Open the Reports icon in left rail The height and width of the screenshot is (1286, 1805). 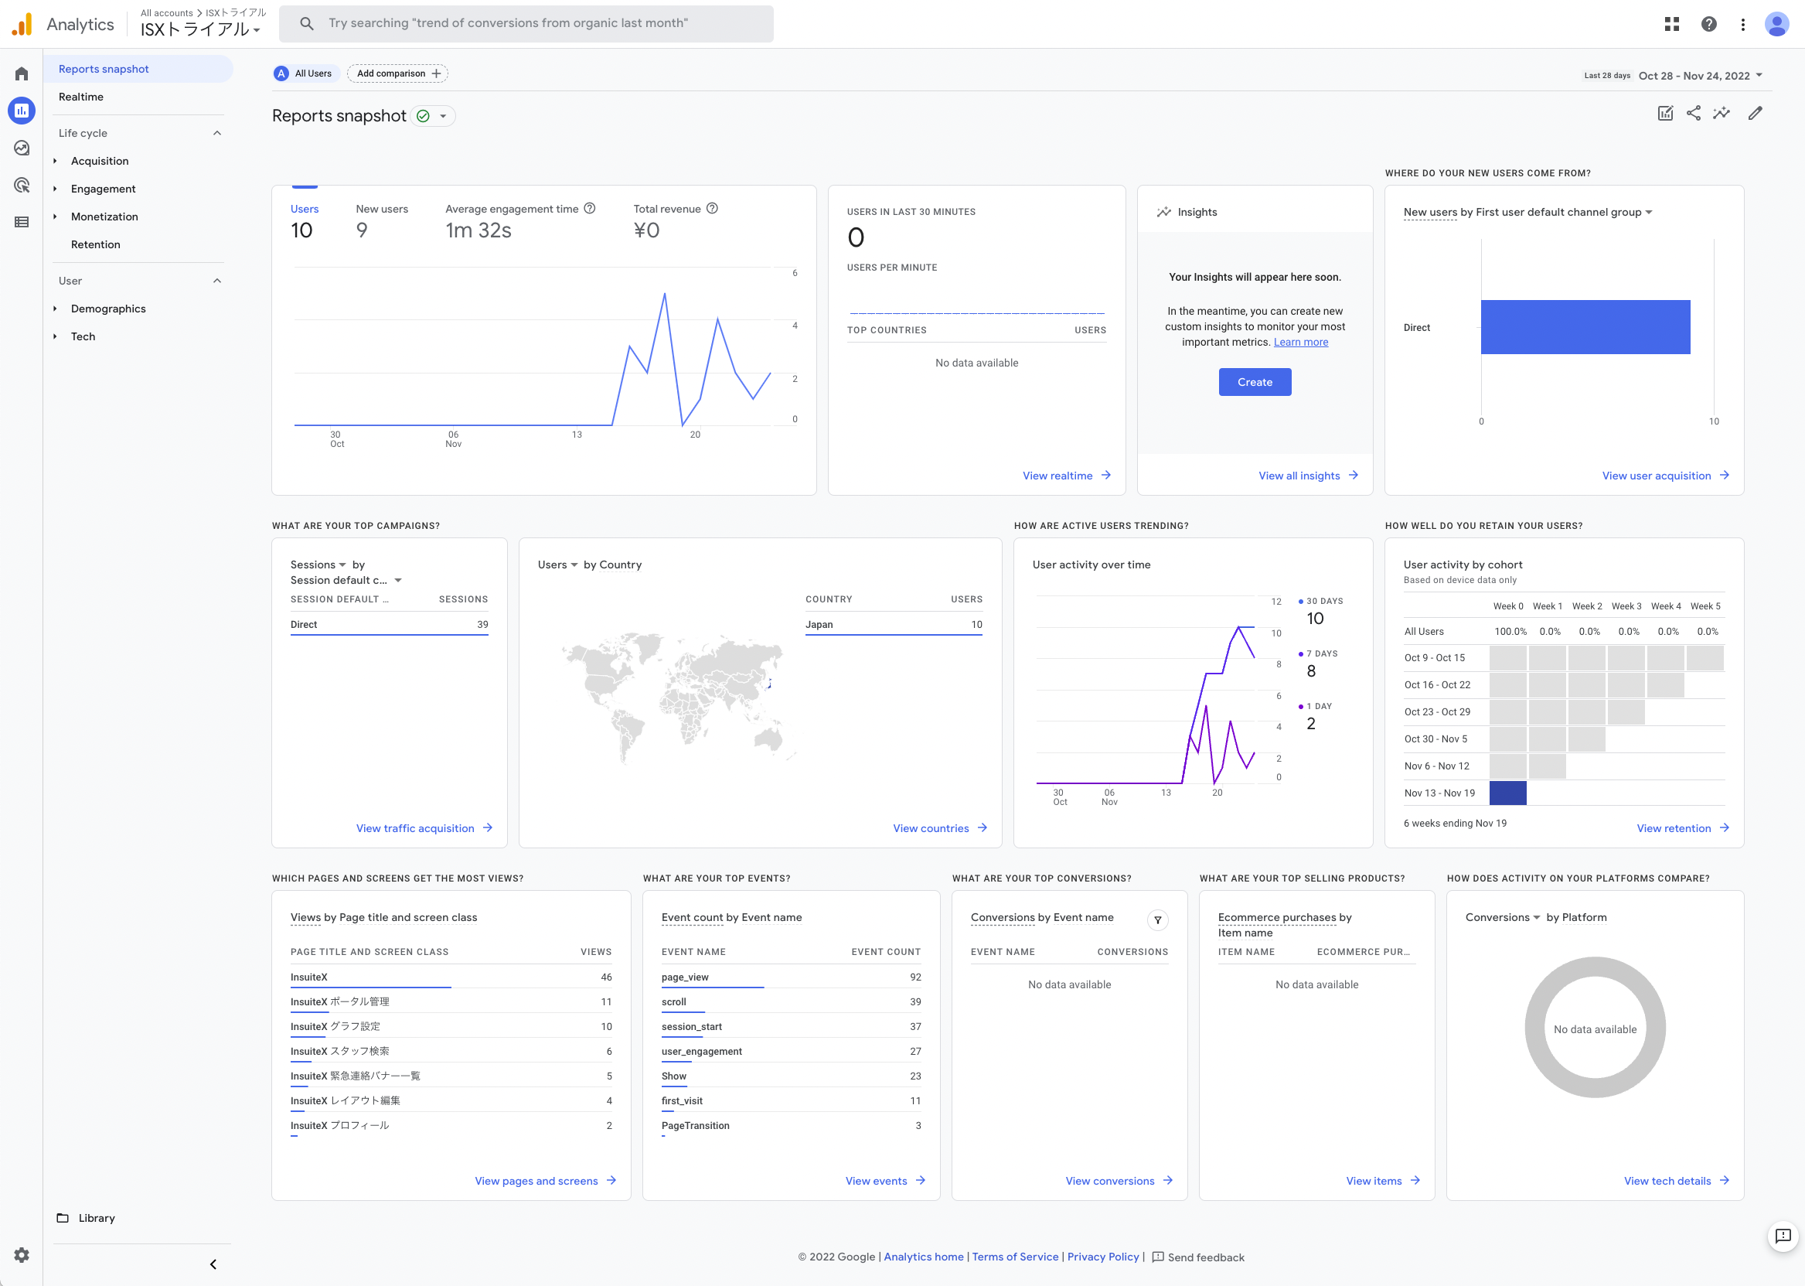22,111
